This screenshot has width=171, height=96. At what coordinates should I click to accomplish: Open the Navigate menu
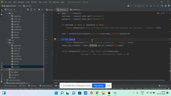tap(21, 2)
